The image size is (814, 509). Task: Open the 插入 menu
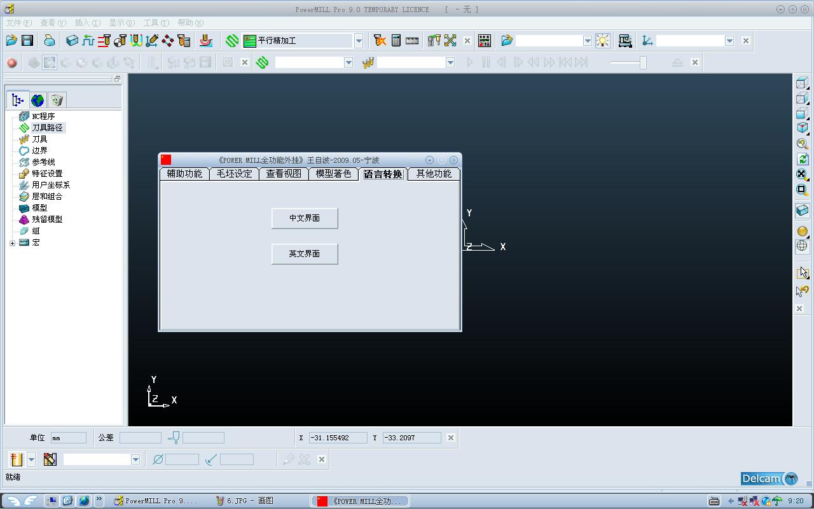(x=88, y=23)
